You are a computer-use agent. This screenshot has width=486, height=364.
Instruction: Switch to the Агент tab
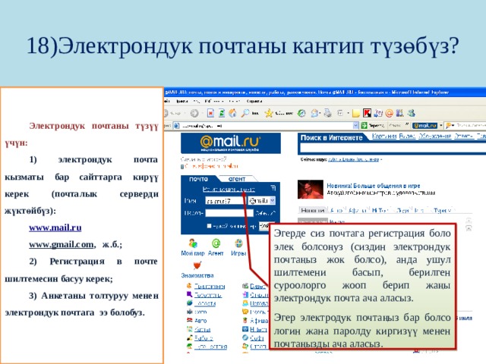pyautogui.click(x=237, y=179)
